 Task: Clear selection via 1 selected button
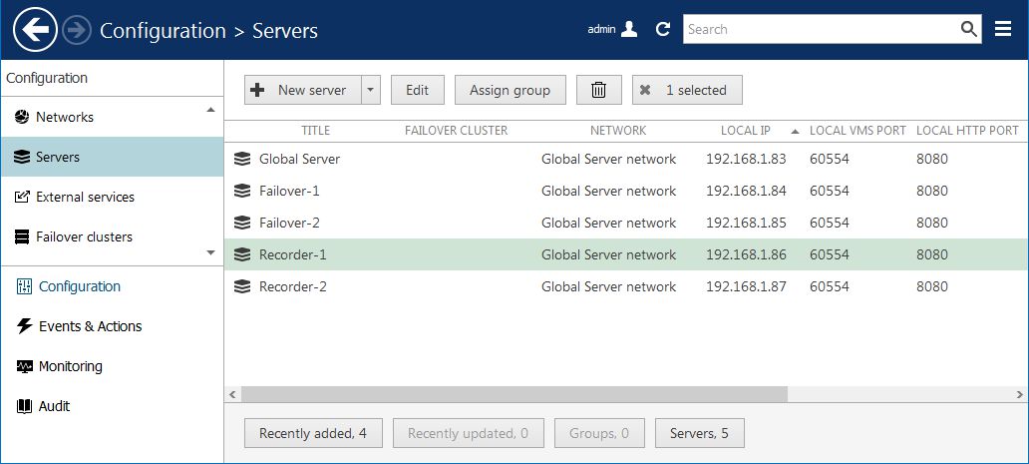687,90
